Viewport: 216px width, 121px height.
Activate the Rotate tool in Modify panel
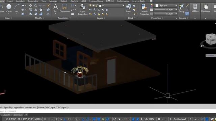[36, 6]
